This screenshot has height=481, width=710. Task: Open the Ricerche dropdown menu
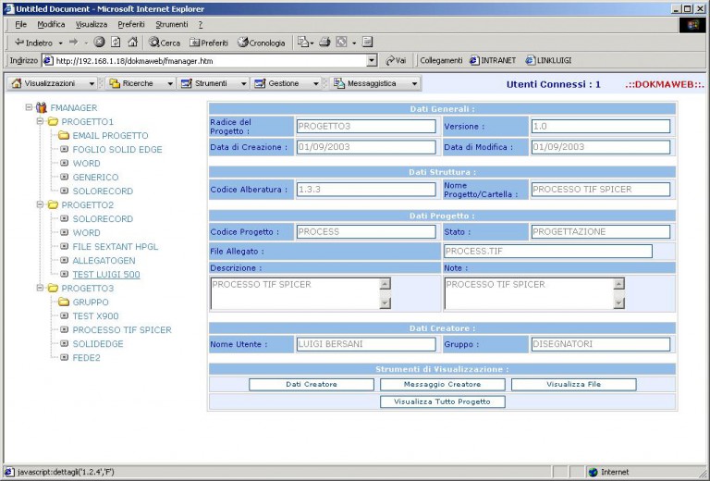point(141,83)
